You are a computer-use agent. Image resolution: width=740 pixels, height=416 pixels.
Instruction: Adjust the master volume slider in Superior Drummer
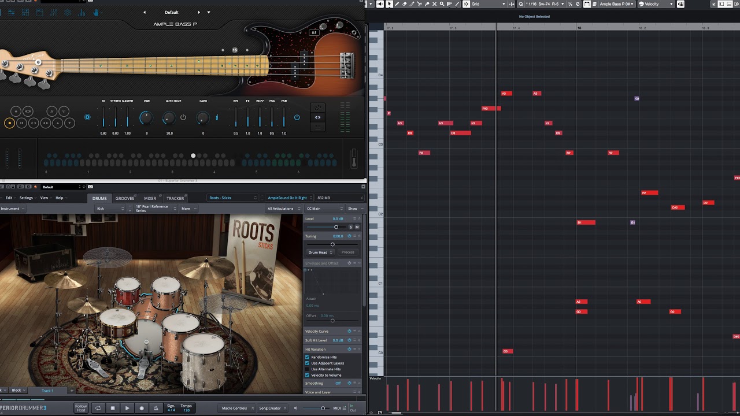323,408
